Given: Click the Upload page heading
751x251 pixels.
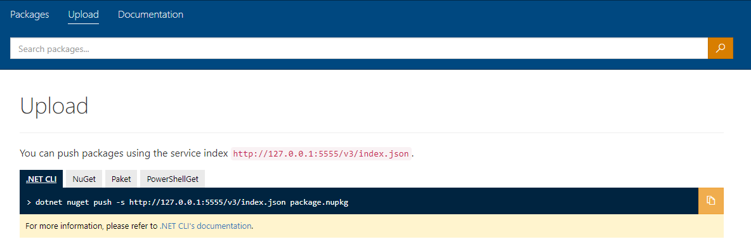Looking at the screenshot, I should (54, 105).
